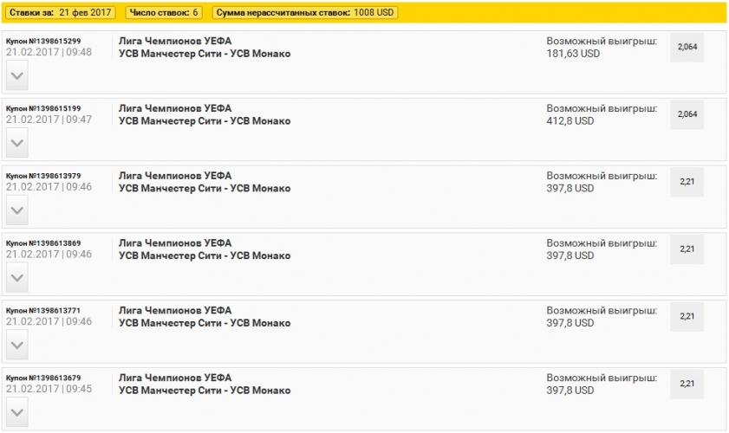Click timestamp '21.02.2017 | 09:48'

(x=49, y=52)
